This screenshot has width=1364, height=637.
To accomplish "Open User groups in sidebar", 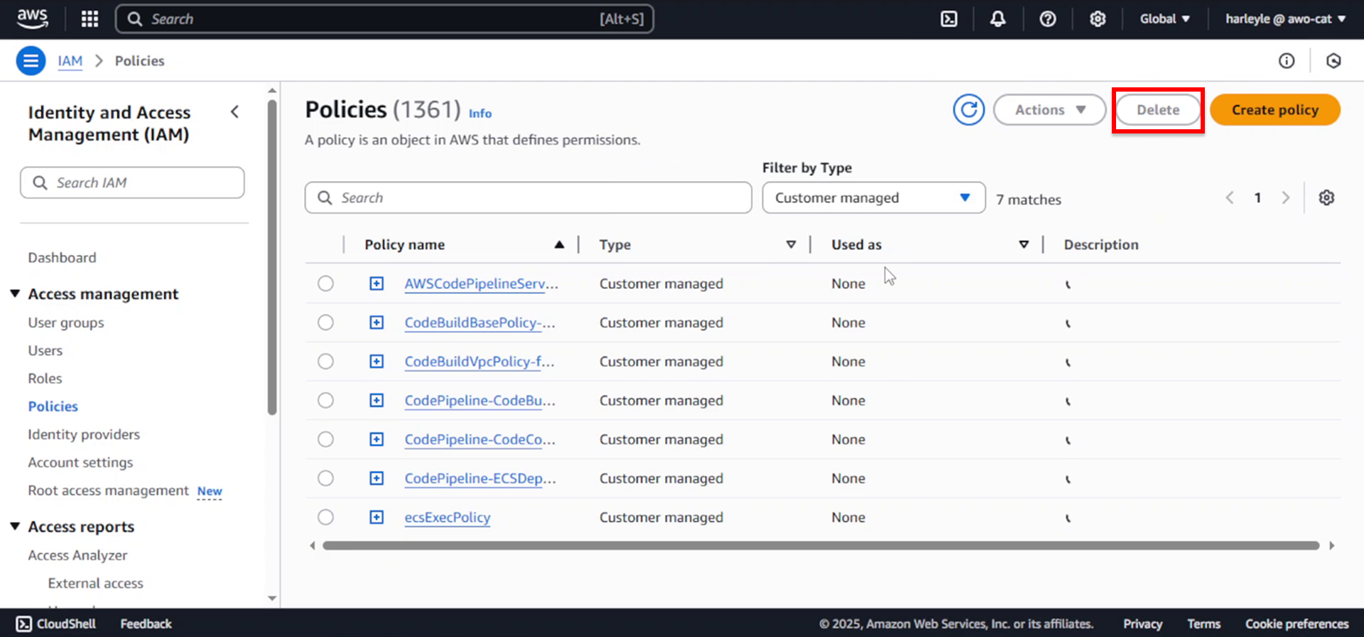I will 66,323.
